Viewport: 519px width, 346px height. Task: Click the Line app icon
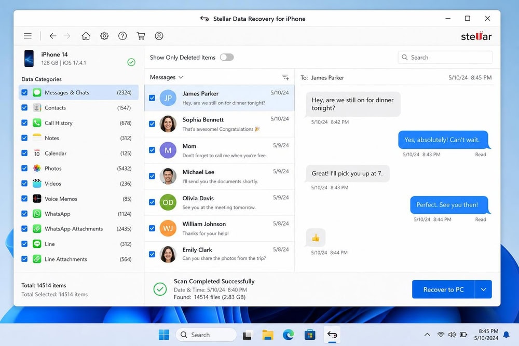click(x=37, y=244)
